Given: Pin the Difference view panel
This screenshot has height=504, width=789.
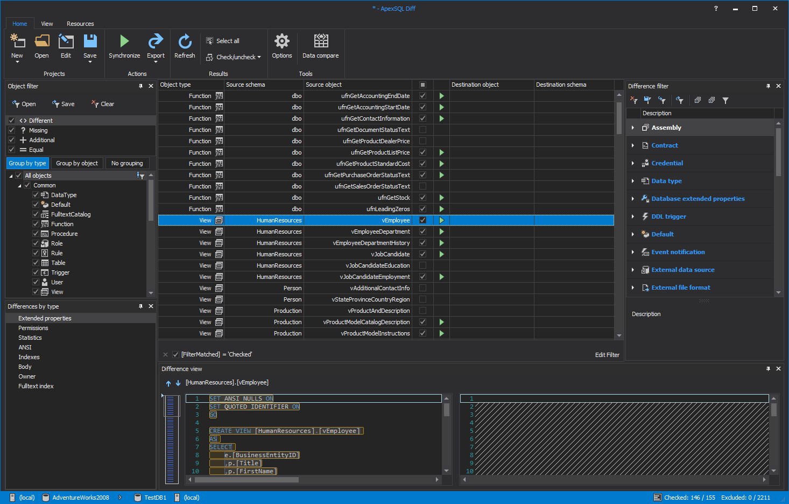Looking at the screenshot, I should click(x=768, y=369).
